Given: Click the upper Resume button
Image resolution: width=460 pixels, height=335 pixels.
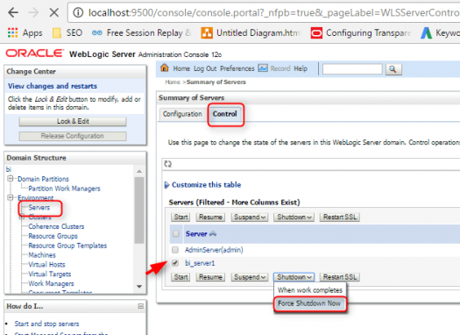Looking at the screenshot, I should 210,217.
